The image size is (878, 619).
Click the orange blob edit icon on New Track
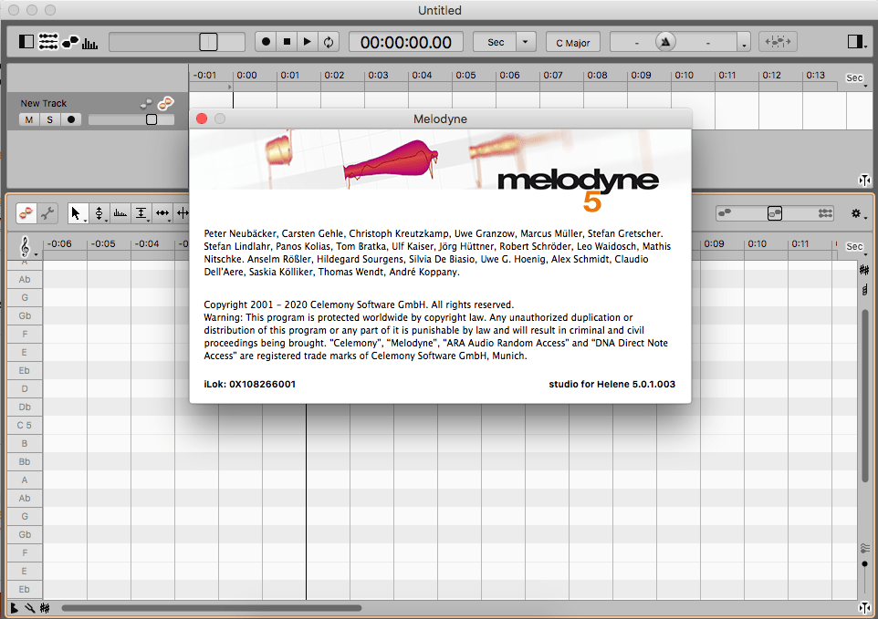pyautogui.click(x=166, y=103)
